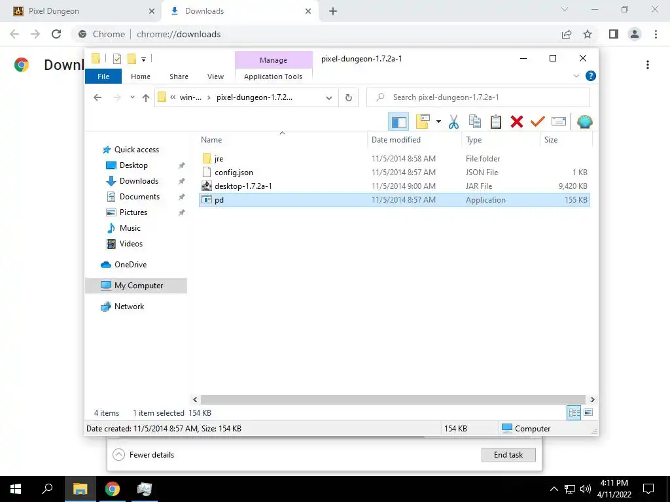Click the horizontal scrollbar in the file list

393,399
